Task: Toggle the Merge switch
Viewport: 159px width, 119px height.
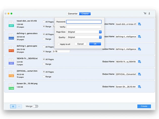Action: (x=35, y=106)
